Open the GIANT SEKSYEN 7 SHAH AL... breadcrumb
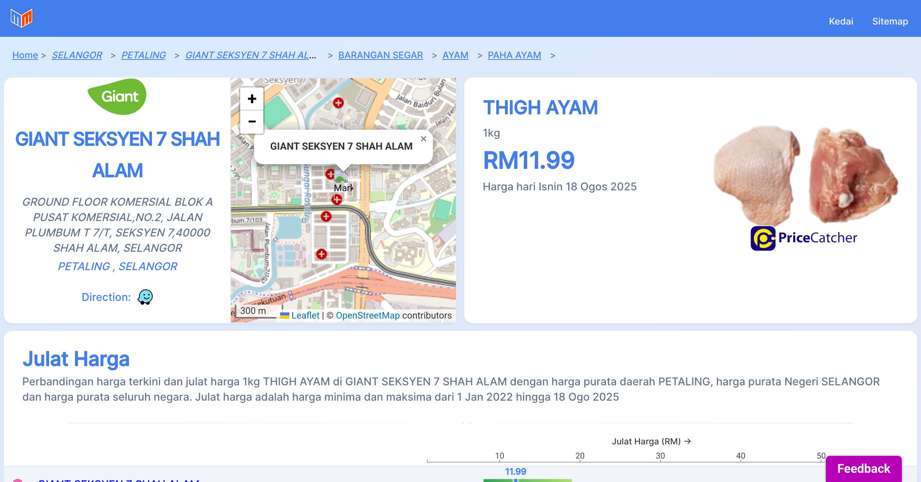Screen dimensions: 921x482 [x=251, y=55]
